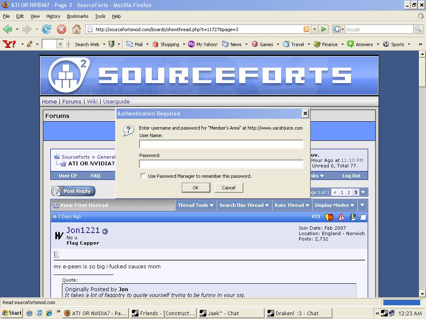The width and height of the screenshot is (426, 319).
Task: Open the History menu
Action: click(53, 16)
